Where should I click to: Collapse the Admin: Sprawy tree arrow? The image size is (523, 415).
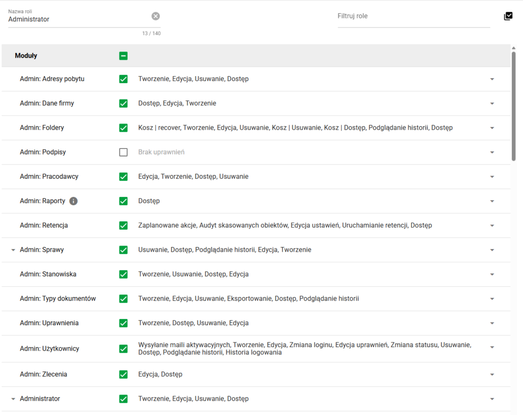click(x=13, y=250)
